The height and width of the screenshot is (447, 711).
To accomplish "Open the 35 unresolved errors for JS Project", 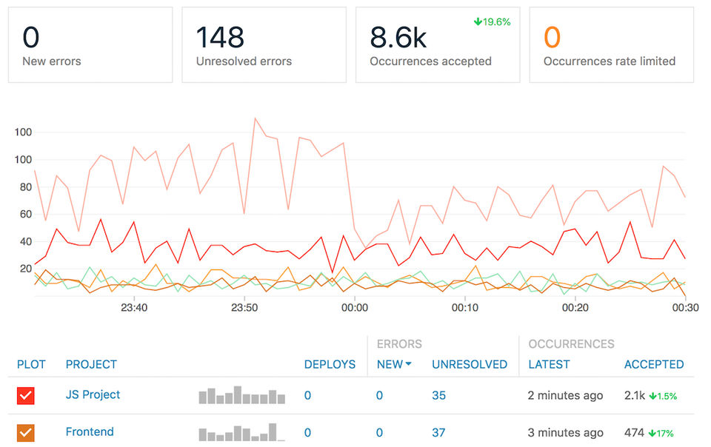I will point(438,395).
